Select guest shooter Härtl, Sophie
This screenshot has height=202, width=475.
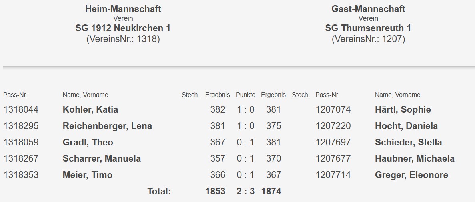point(403,110)
